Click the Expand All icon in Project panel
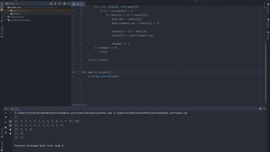Viewport: 270px width, 152px height. [x=55, y=4]
